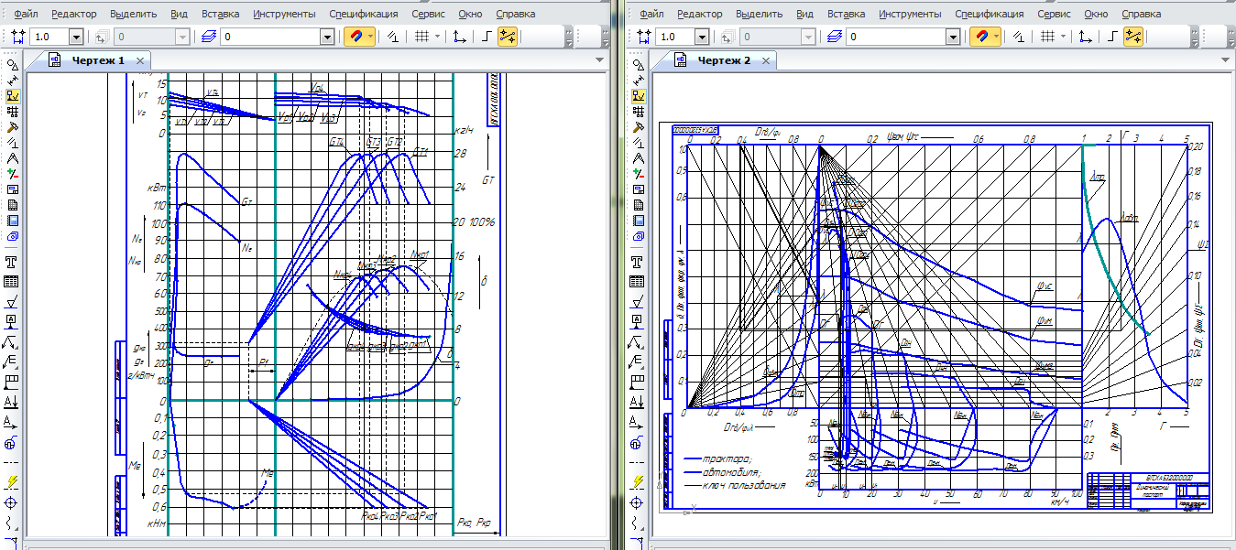Open hammer icon panel in left sidebar
Image resolution: width=1236 pixels, height=550 pixels.
(x=12, y=126)
